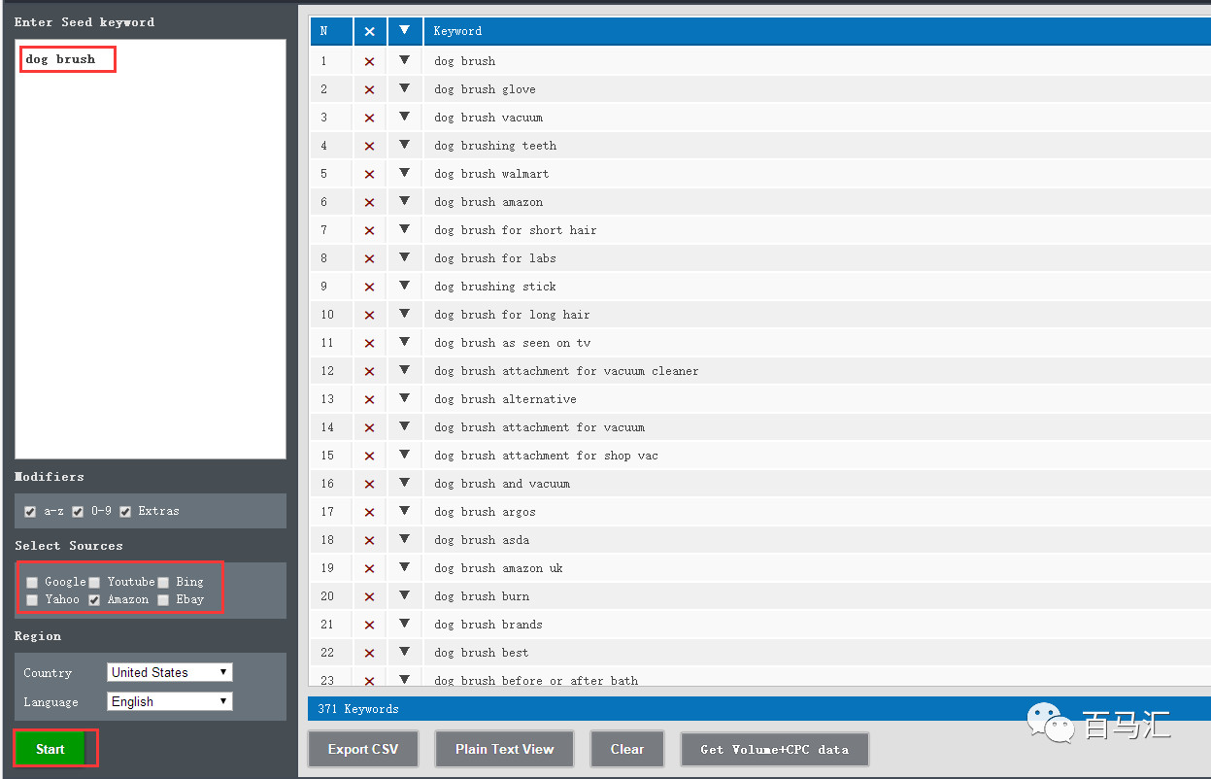
Task: Delete 'dog brush argos' from the list
Action: [369, 512]
